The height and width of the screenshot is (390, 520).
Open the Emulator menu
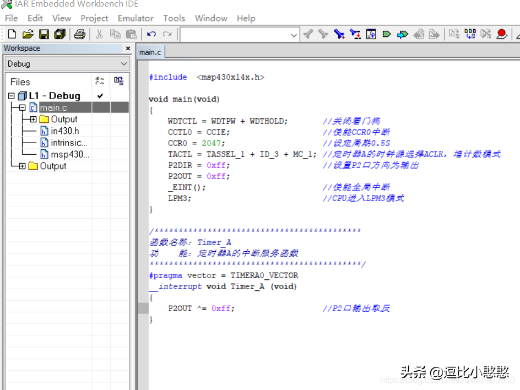tap(136, 18)
